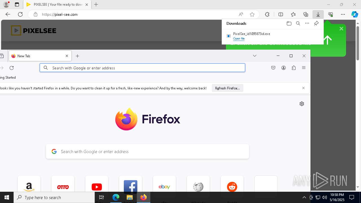Open Edge tab actions menu icon

tap(17, 5)
